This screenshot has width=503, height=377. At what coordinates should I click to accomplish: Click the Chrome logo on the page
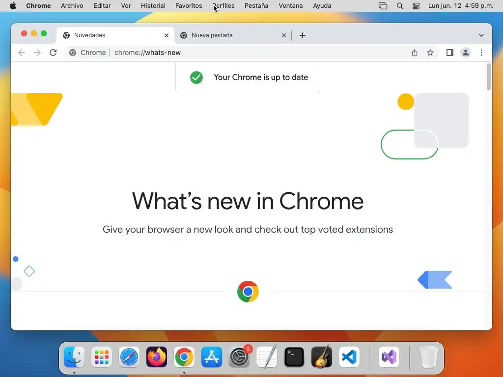coord(248,292)
